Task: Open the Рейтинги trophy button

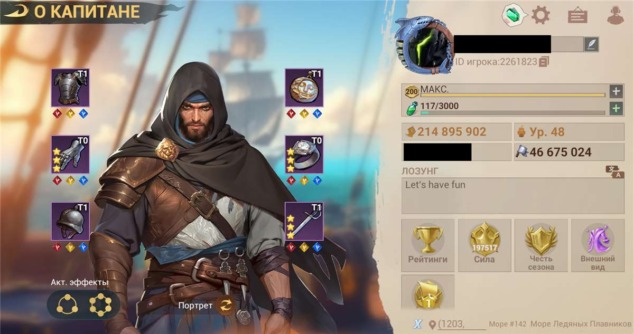Action: tap(428, 245)
